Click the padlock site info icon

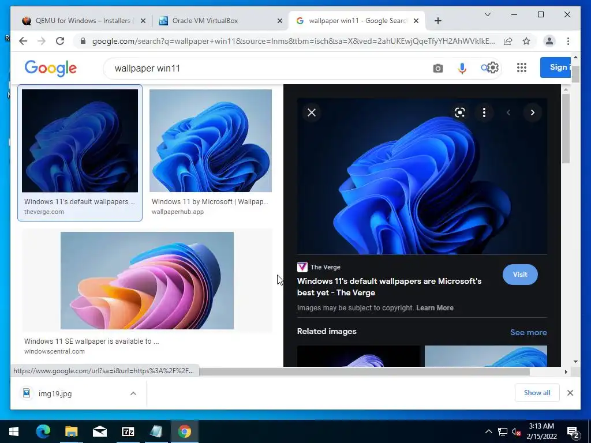coord(83,41)
